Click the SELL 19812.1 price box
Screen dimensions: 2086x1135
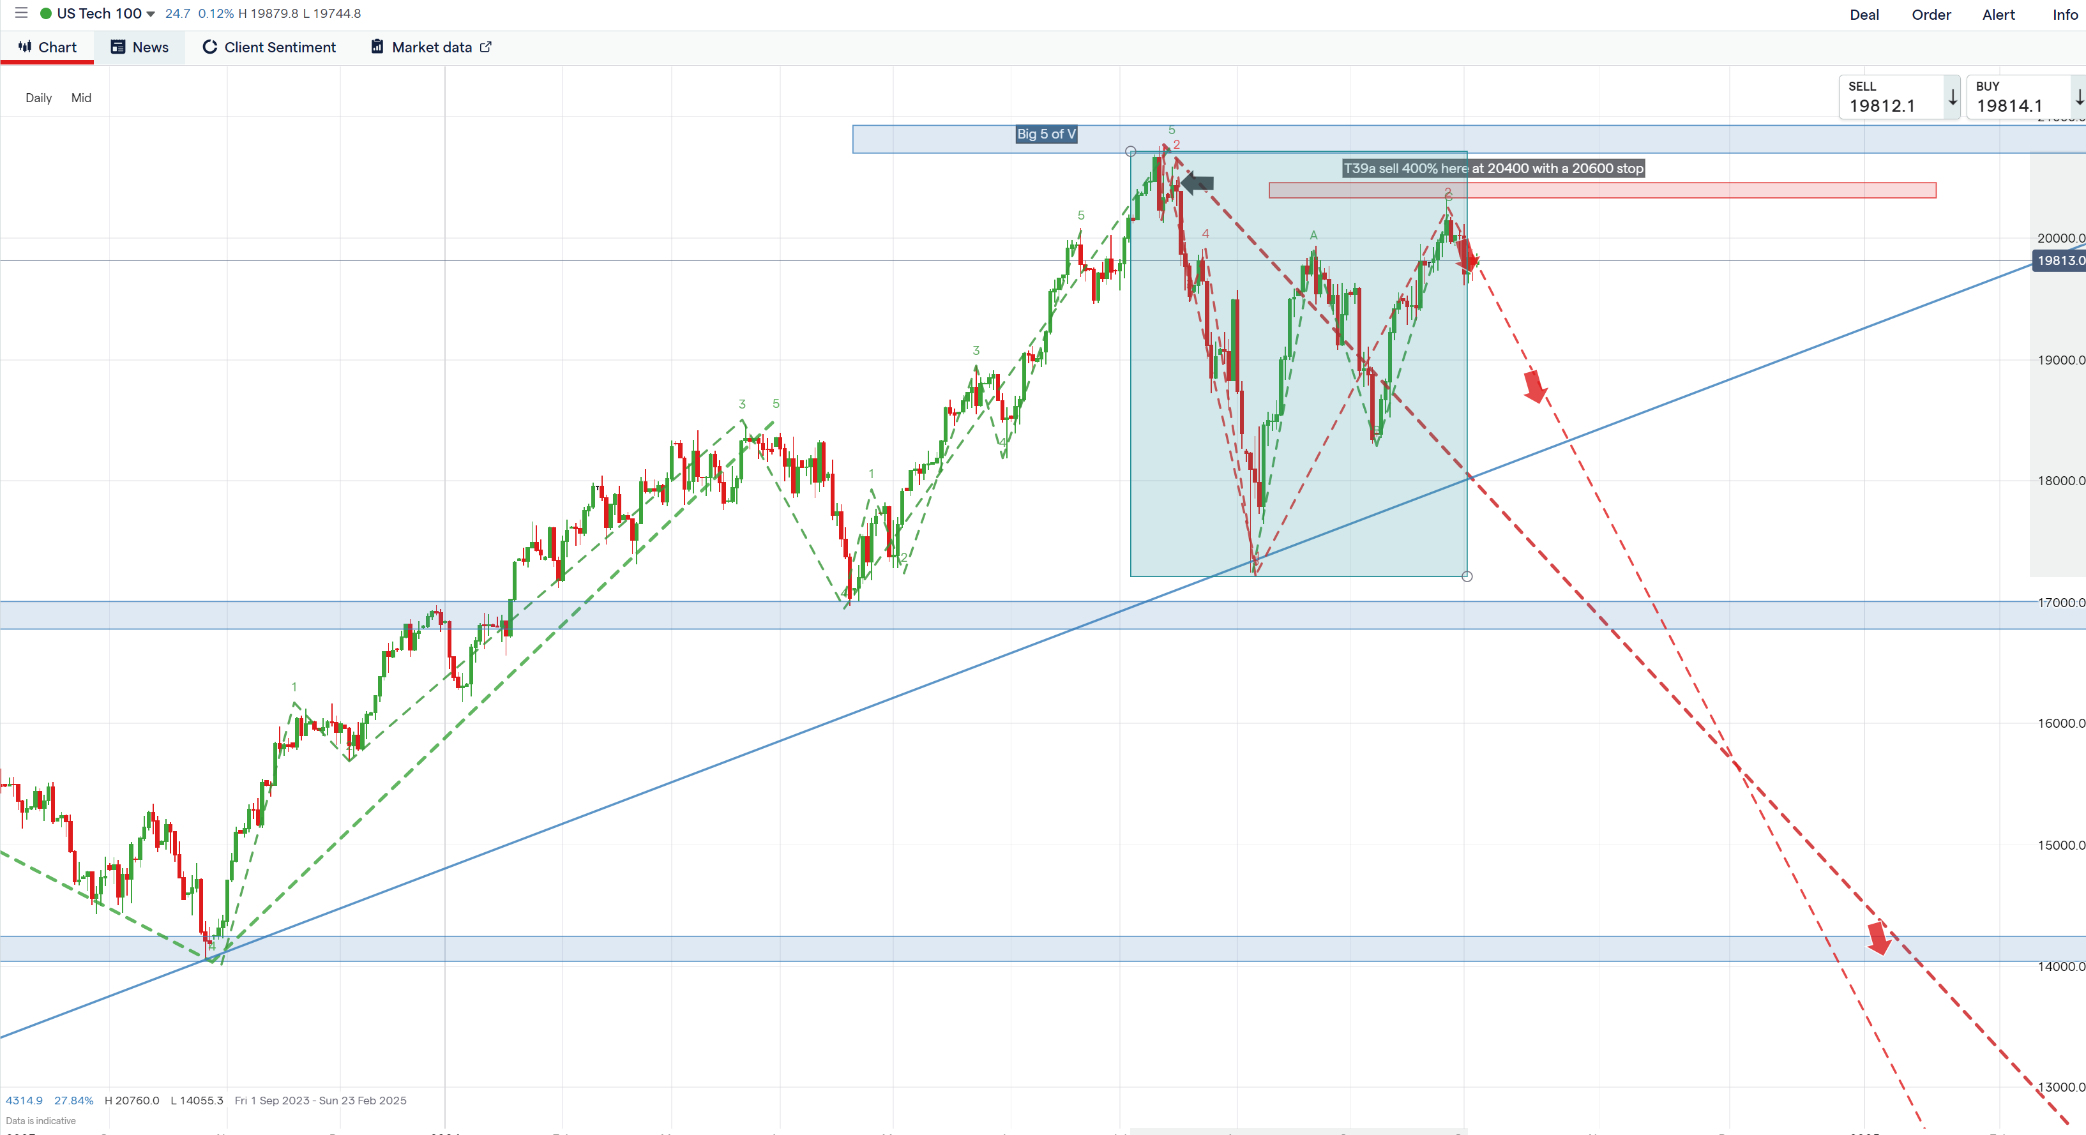click(1889, 97)
